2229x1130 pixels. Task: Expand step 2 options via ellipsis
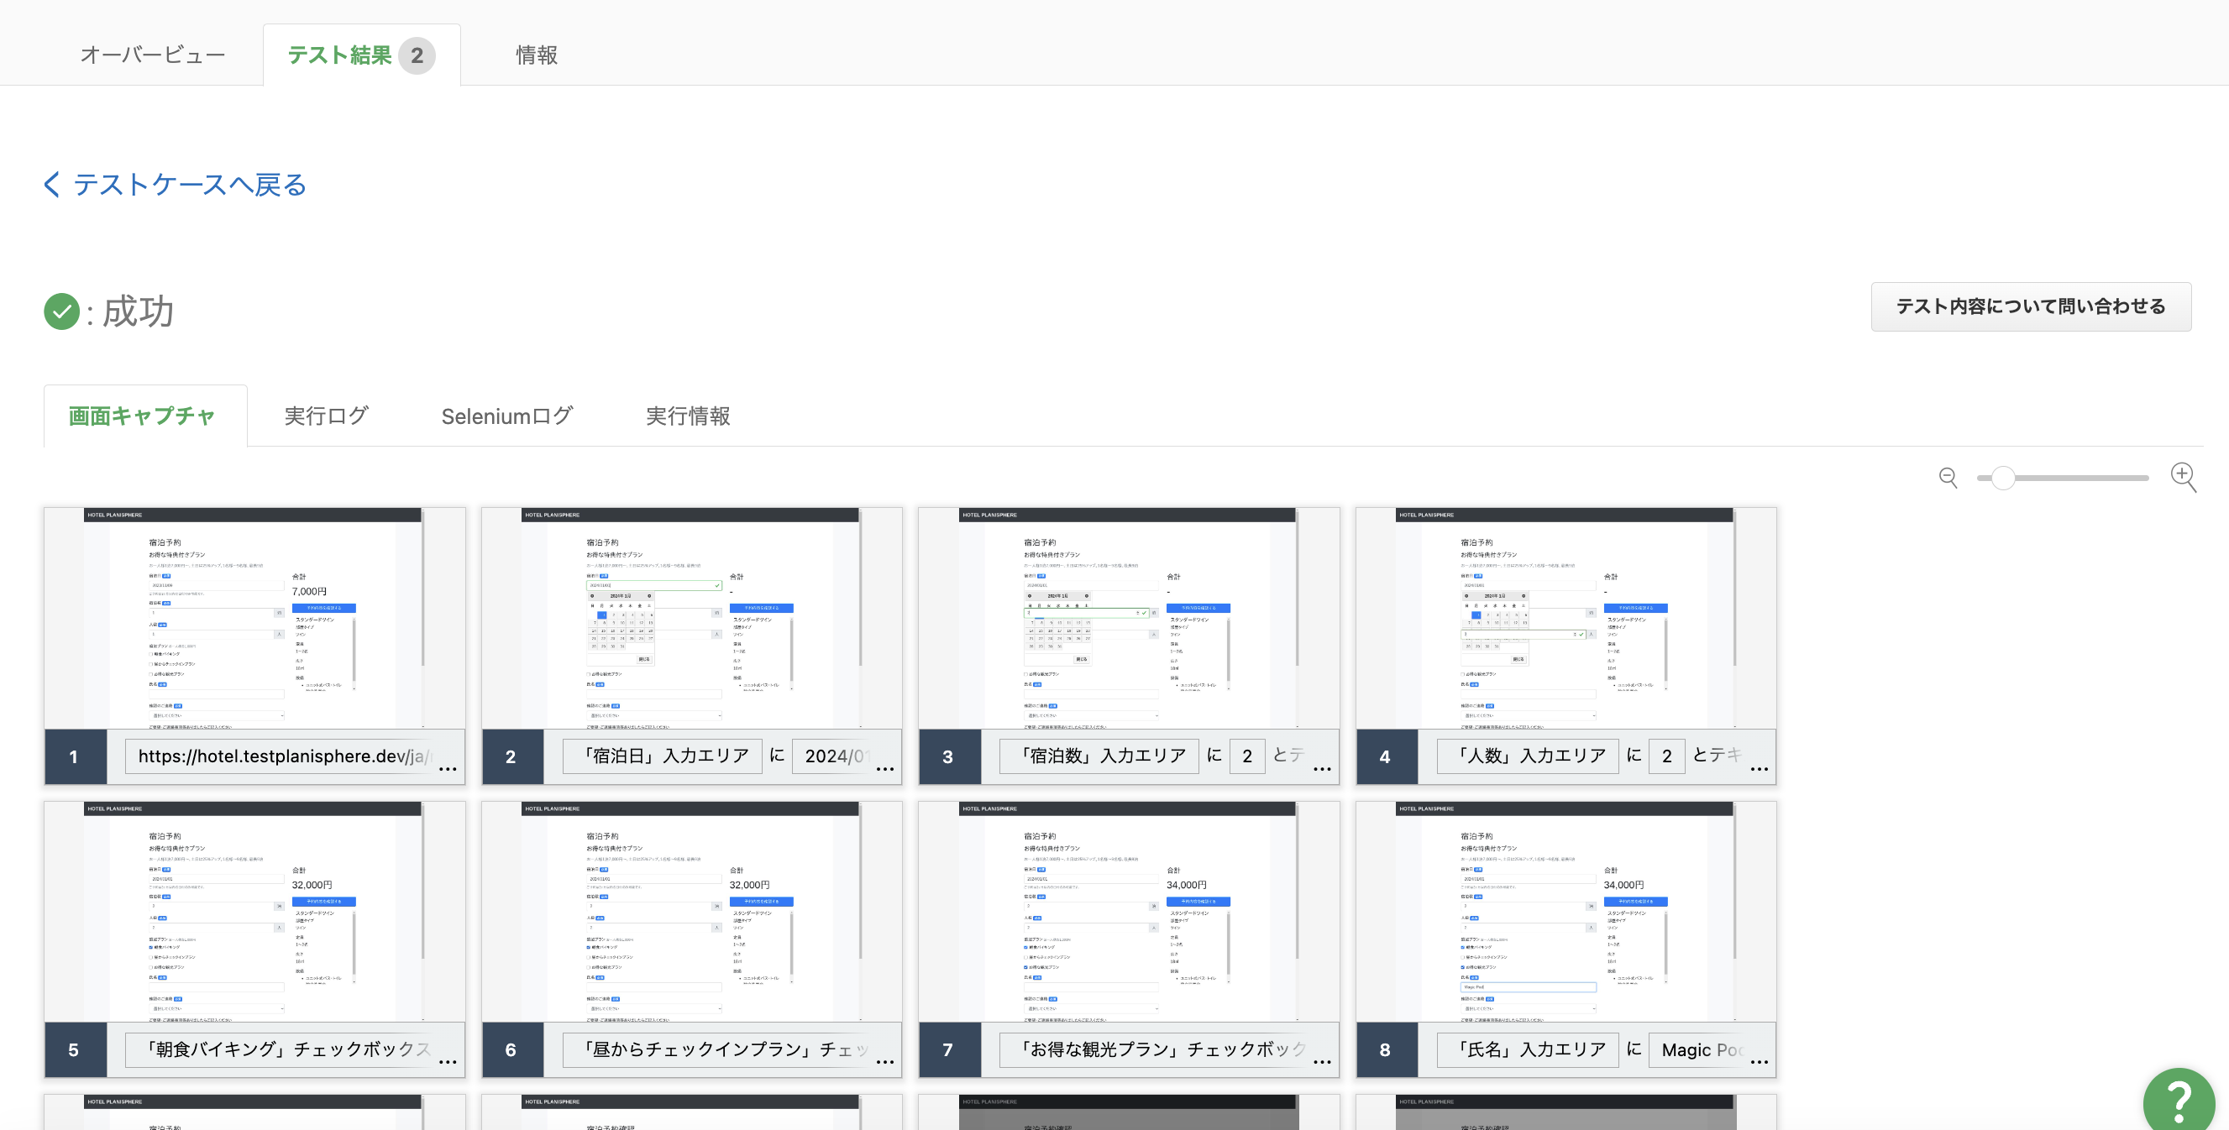click(884, 768)
